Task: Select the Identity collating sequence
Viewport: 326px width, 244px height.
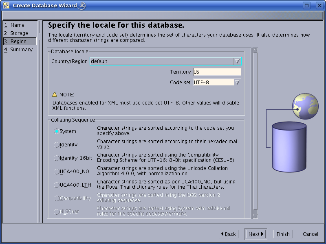Action: [x=56, y=145]
